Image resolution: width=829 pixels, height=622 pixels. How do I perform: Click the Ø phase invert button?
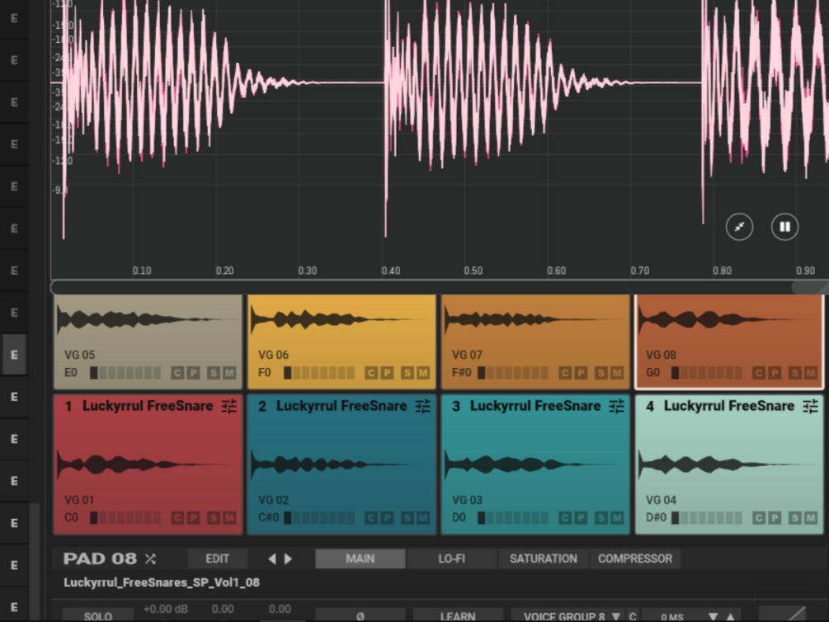(360, 615)
